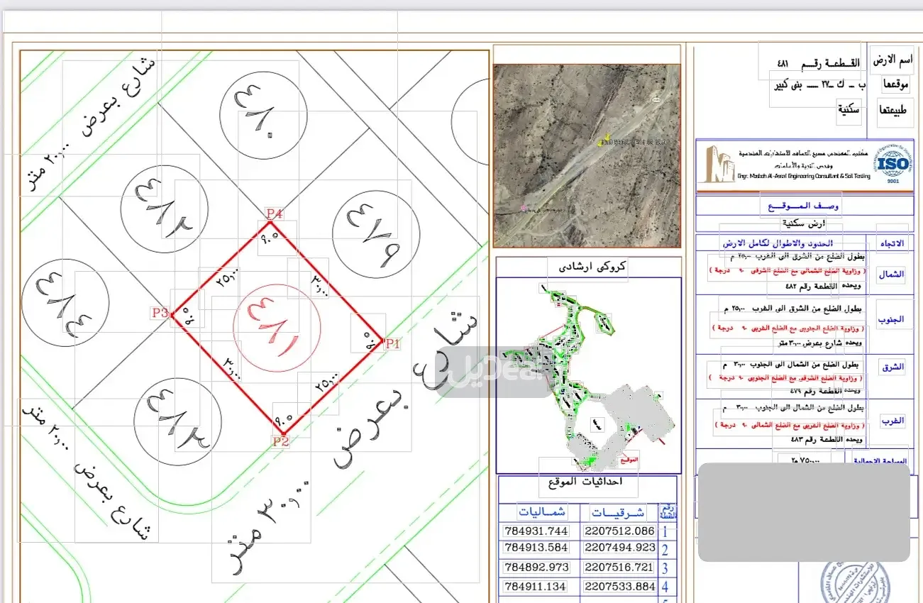Click the وصف الموقع section heading
The height and width of the screenshot is (603, 923).
(x=803, y=206)
